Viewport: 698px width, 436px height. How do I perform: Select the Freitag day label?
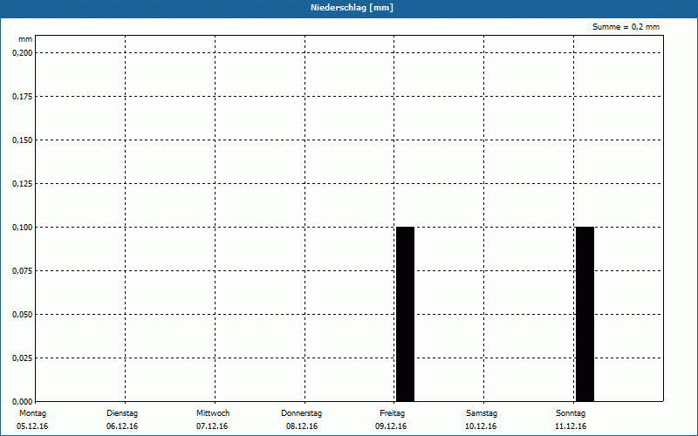[392, 413]
